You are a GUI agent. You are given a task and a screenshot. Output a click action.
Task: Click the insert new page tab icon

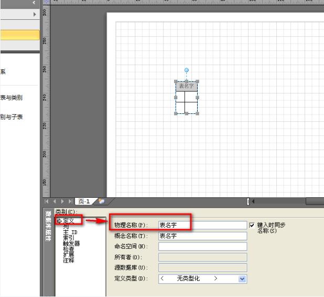(102, 201)
